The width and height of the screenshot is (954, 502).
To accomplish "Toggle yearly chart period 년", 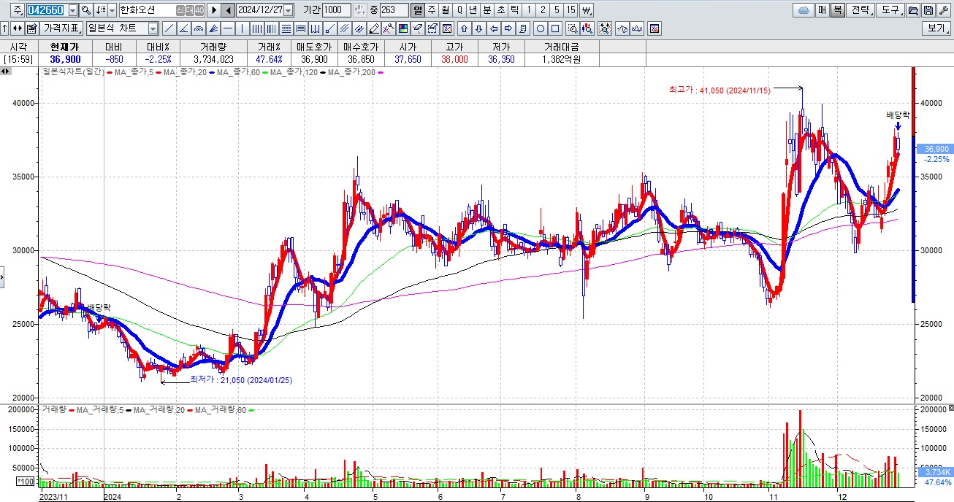I will (473, 10).
